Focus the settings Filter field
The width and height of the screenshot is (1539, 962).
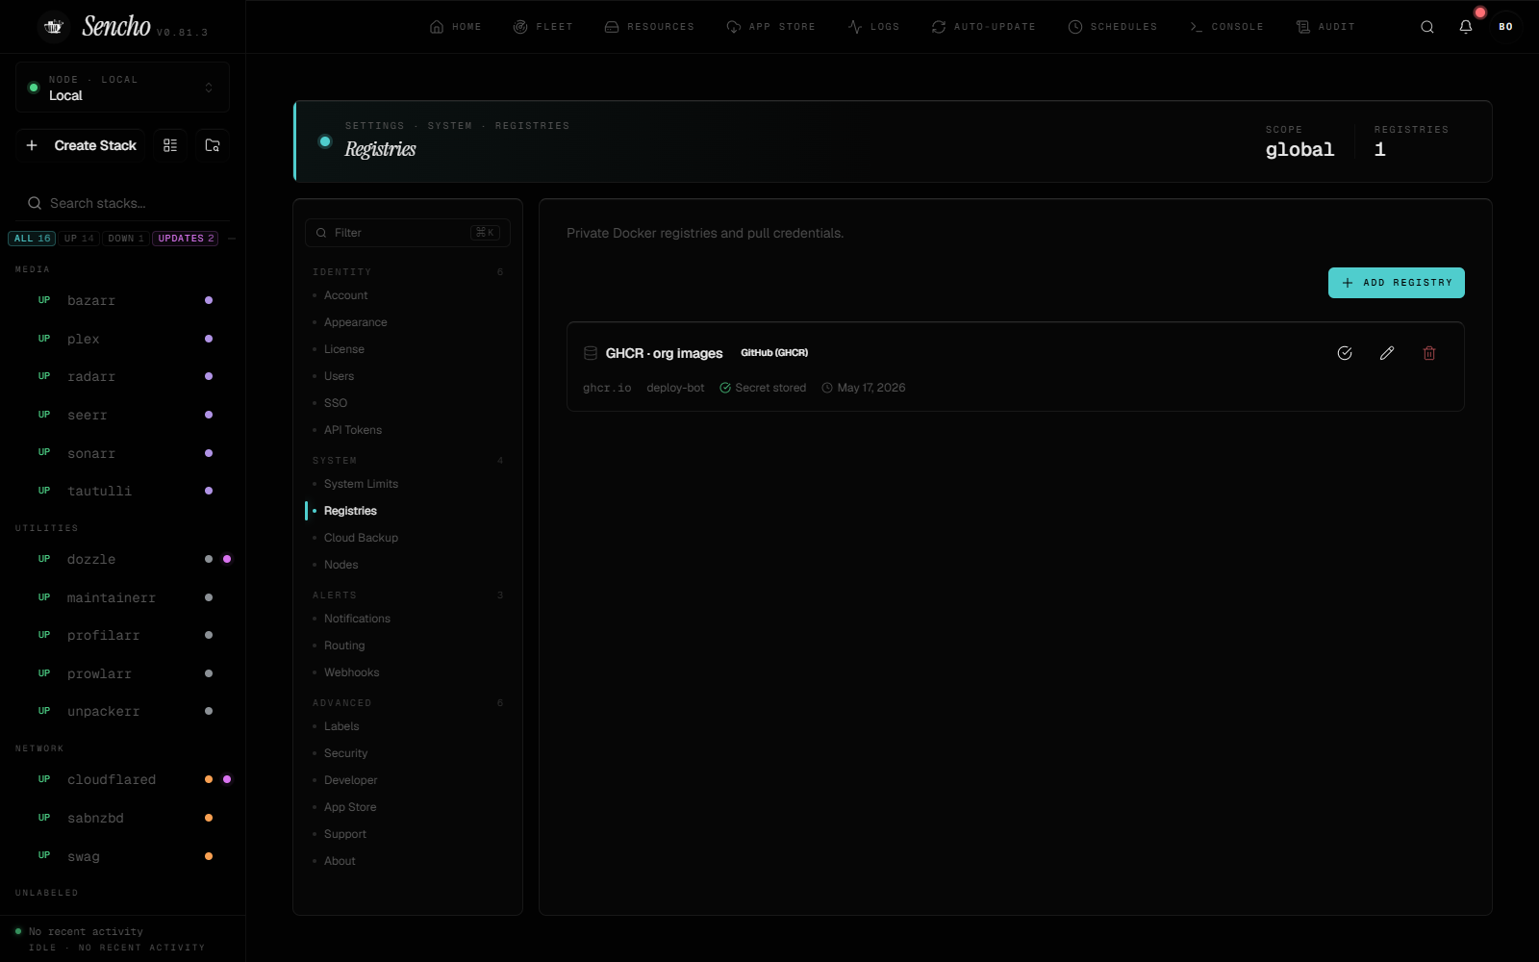[x=408, y=233]
